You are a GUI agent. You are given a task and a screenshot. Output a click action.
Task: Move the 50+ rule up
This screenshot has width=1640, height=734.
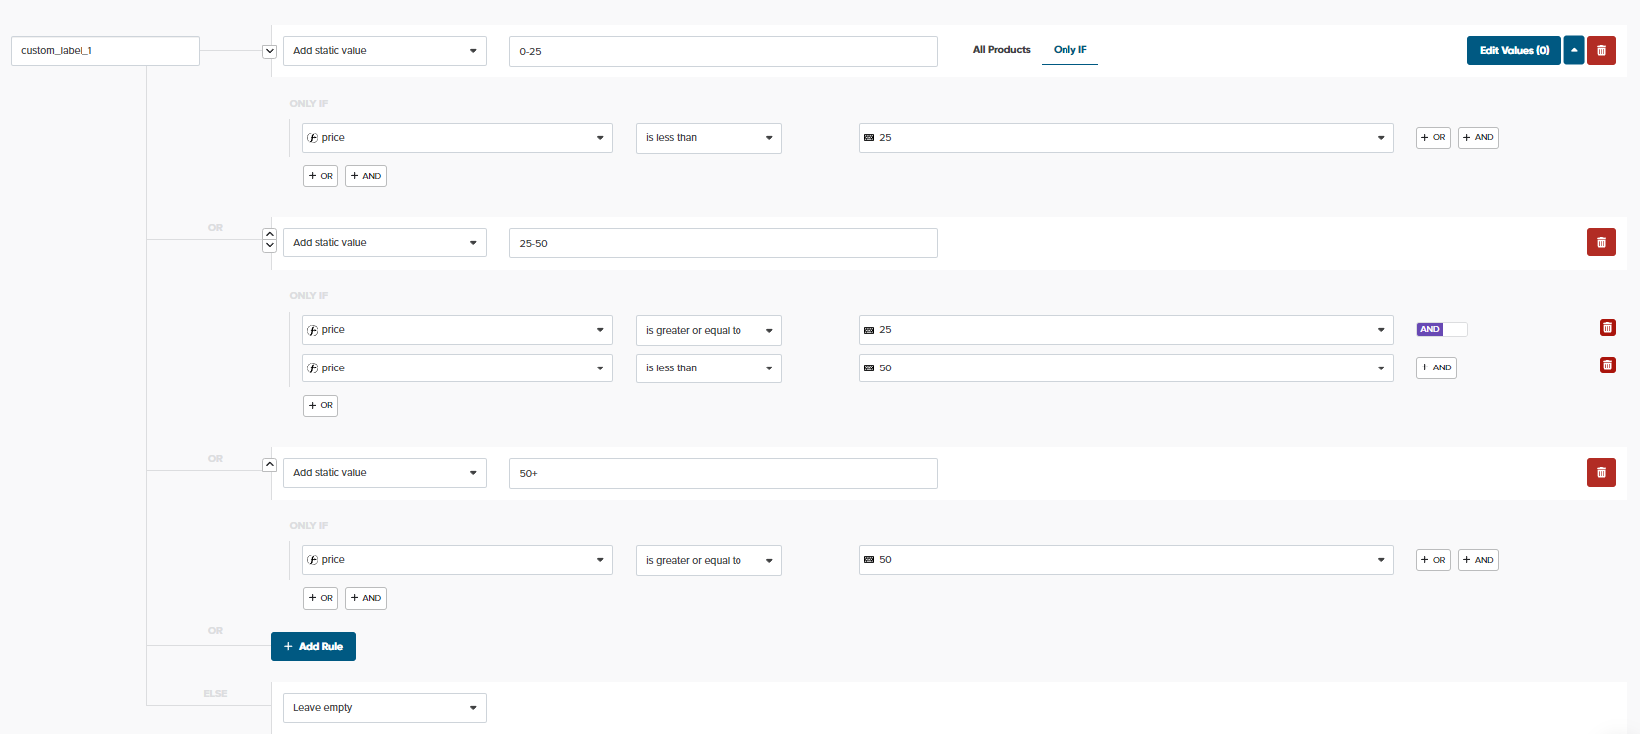pyautogui.click(x=269, y=465)
